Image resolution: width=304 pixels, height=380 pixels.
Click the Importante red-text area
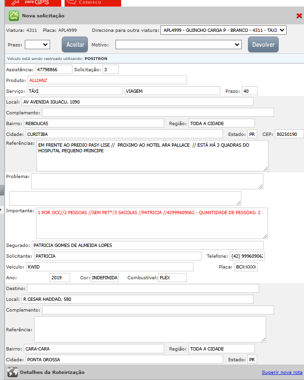pyautogui.click(x=152, y=223)
